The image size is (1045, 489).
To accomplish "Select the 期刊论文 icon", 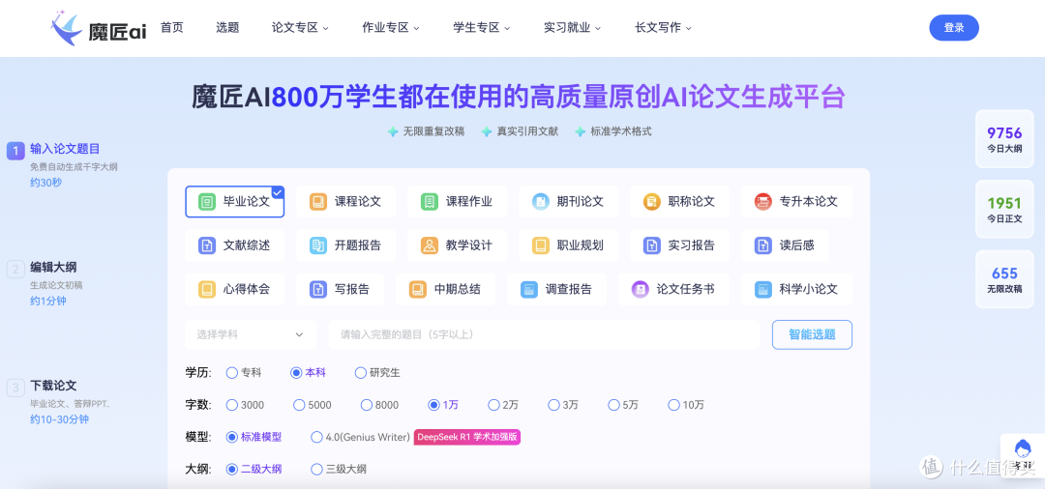I will point(541,202).
